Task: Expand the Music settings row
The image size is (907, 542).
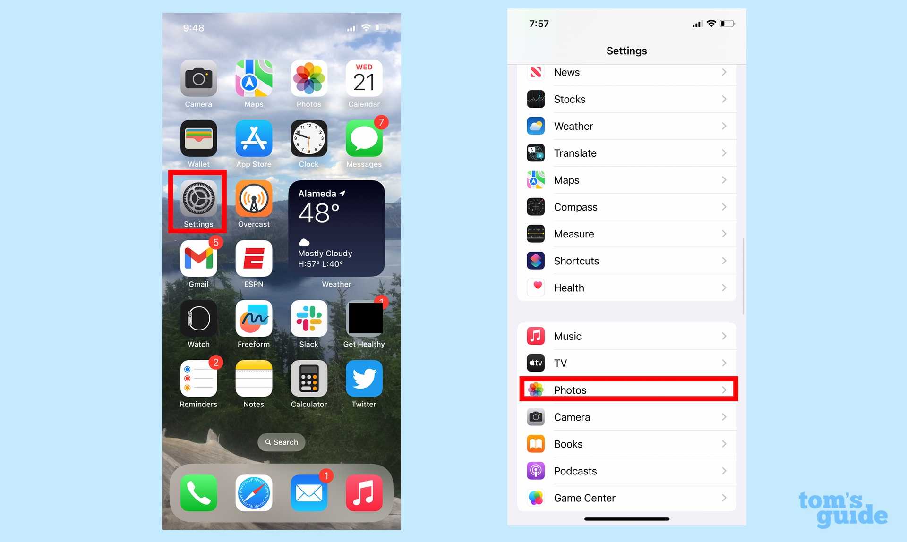Action: (x=627, y=336)
